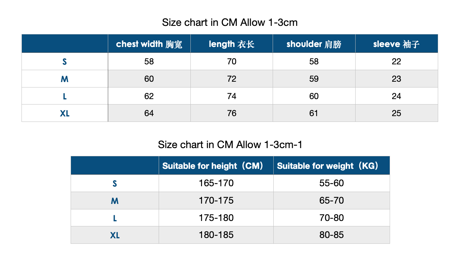Click the M row label in second table
This screenshot has height=271, width=460.
[115, 201]
